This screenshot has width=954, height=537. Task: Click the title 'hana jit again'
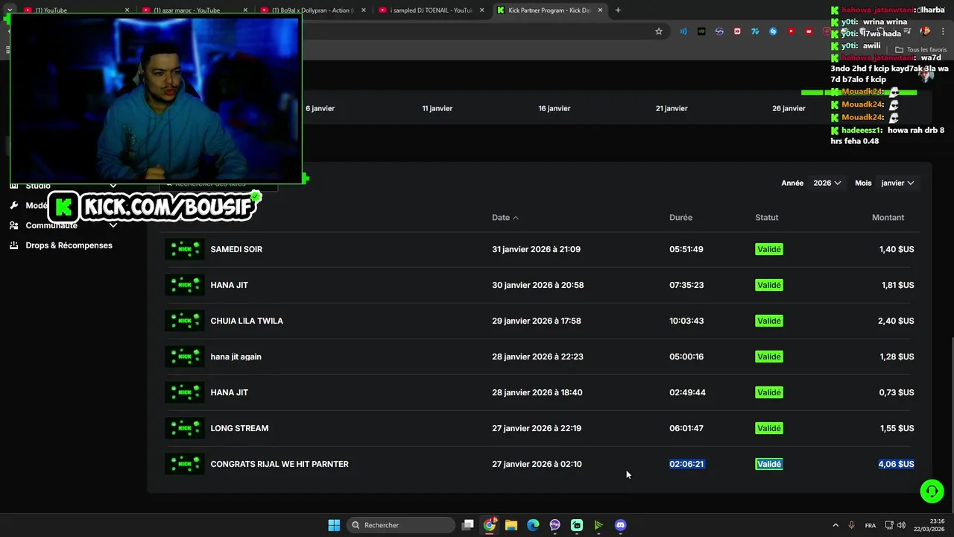tap(236, 357)
